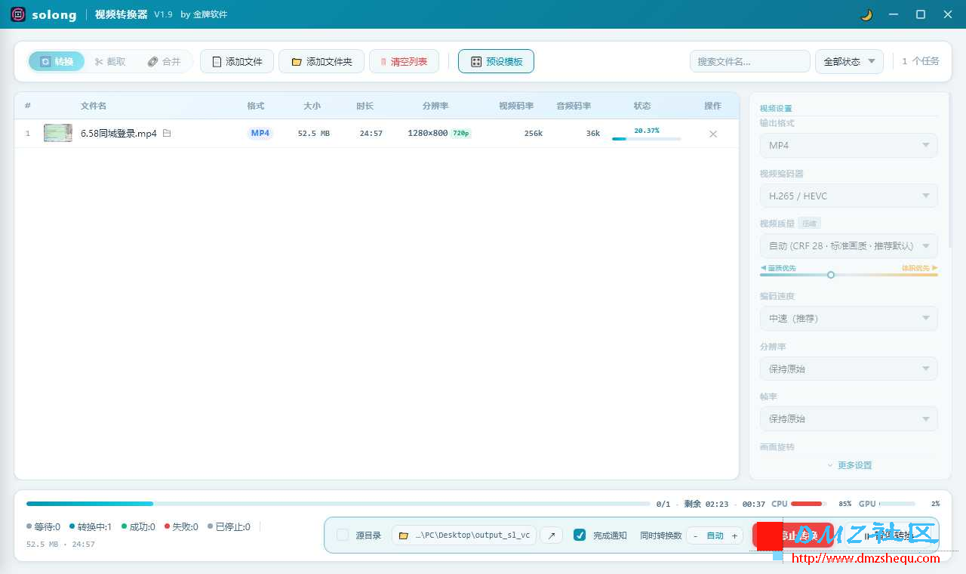The width and height of the screenshot is (966, 574).
Task: Click the 搜索文件名 search field
Action: pos(749,61)
